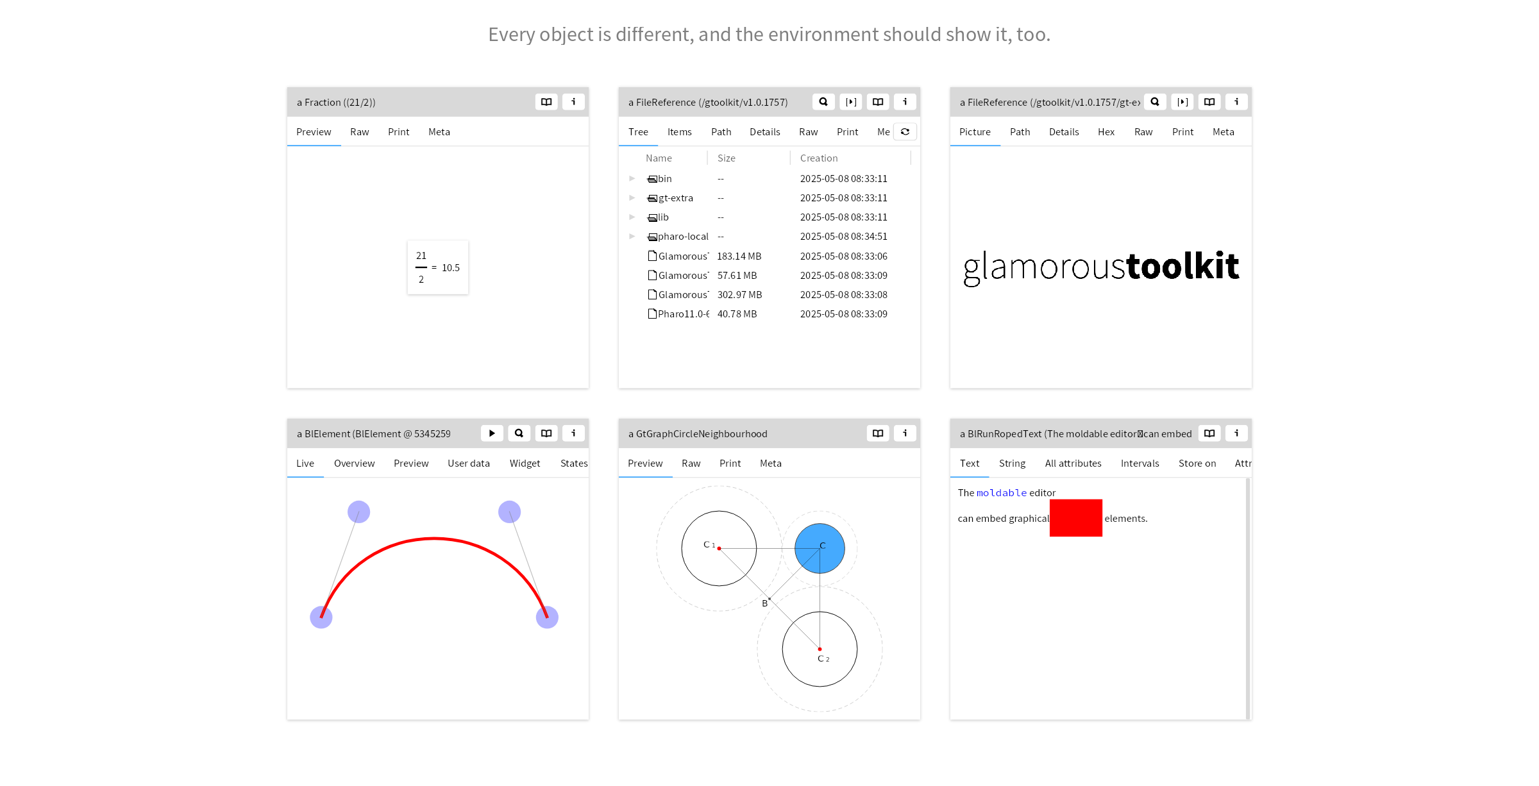Refresh the file tree view
Viewport: 1539px width, 786px height.
905,131
